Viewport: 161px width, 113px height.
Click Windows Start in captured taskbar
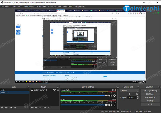click(16, 82)
